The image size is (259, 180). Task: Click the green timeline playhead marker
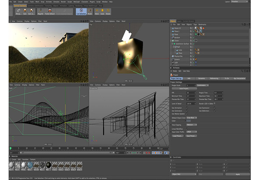click(x=11, y=148)
